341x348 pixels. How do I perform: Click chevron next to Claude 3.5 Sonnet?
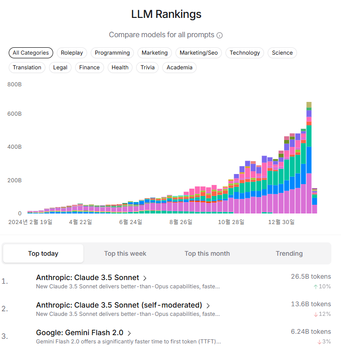tap(145, 278)
